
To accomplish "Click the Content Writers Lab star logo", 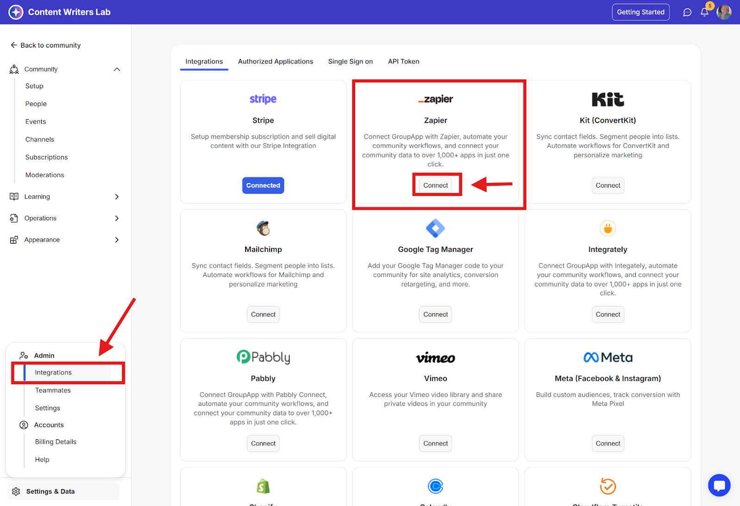I will pos(16,12).
